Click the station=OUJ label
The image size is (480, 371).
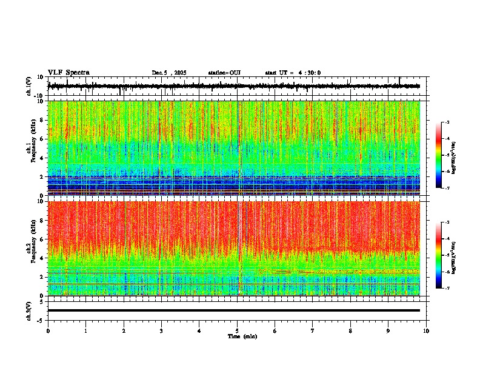point(224,73)
